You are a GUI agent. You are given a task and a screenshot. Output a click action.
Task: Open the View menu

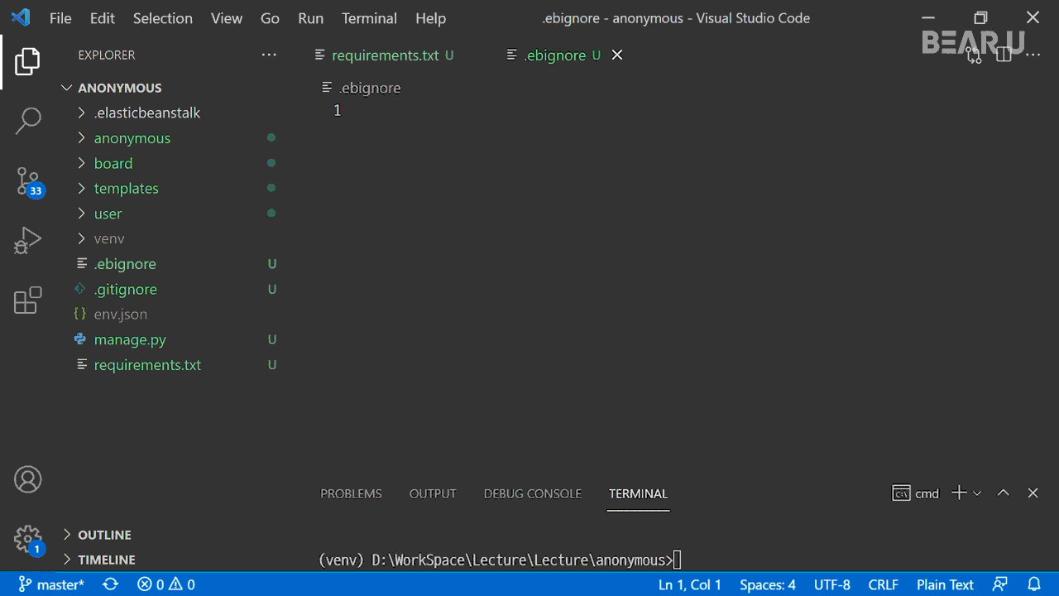tap(227, 18)
